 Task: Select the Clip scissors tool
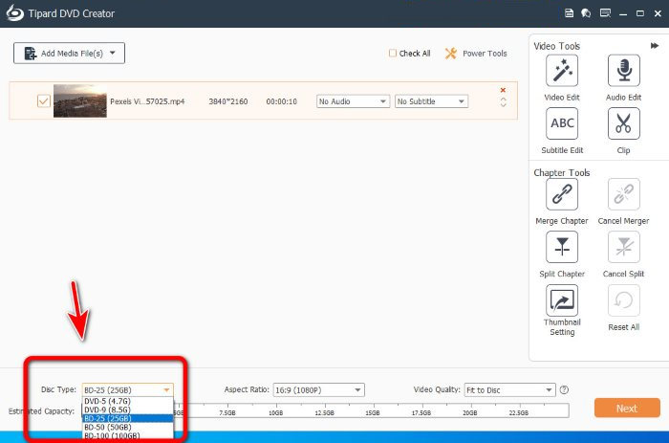click(623, 123)
